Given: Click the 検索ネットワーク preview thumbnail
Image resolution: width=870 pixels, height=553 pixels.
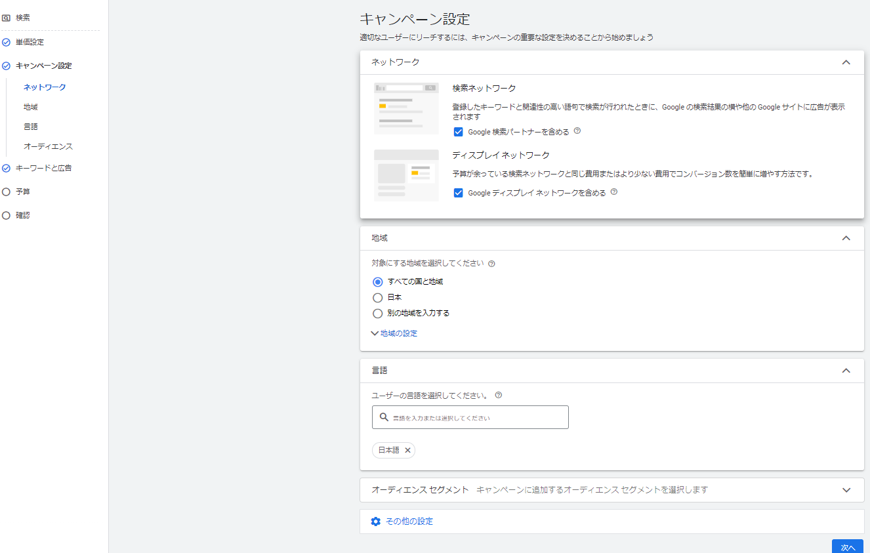Looking at the screenshot, I should click(406, 108).
